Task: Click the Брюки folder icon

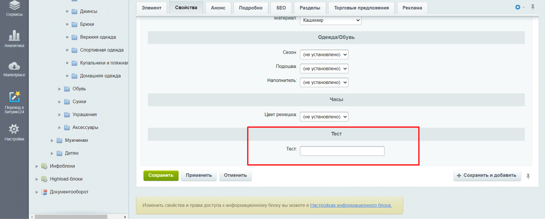Action: (x=75, y=24)
